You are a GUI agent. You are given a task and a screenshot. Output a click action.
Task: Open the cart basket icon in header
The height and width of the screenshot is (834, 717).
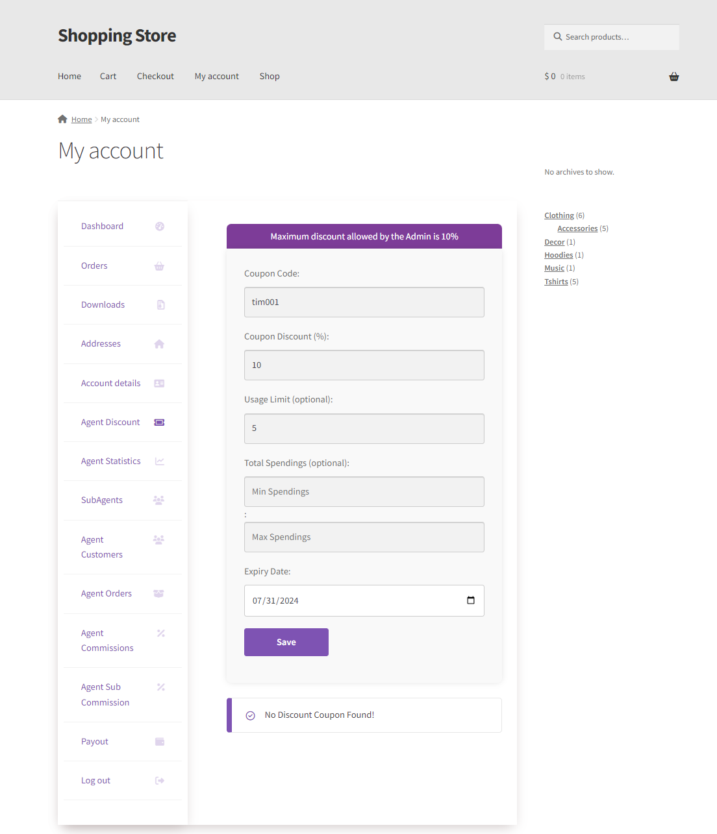674,77
